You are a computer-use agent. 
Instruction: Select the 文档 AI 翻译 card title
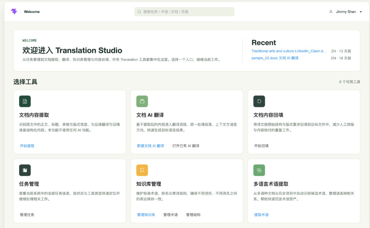point(150,115)
